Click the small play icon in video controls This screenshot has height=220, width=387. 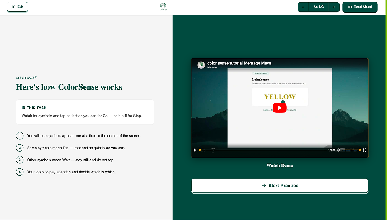(195, 150)
